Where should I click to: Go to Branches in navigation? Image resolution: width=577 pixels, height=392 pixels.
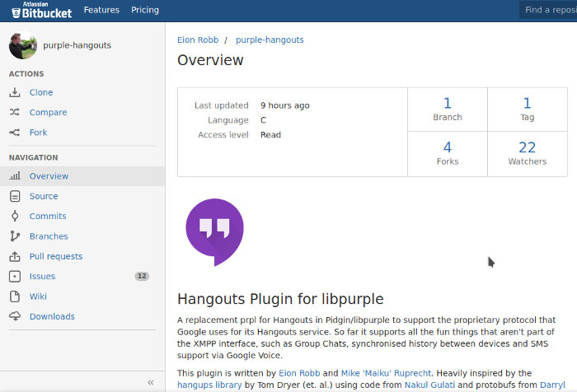coord(49,236)
